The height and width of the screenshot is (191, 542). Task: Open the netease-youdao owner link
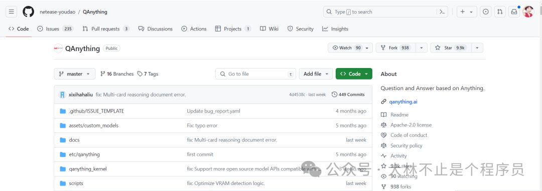pos(57,11)
